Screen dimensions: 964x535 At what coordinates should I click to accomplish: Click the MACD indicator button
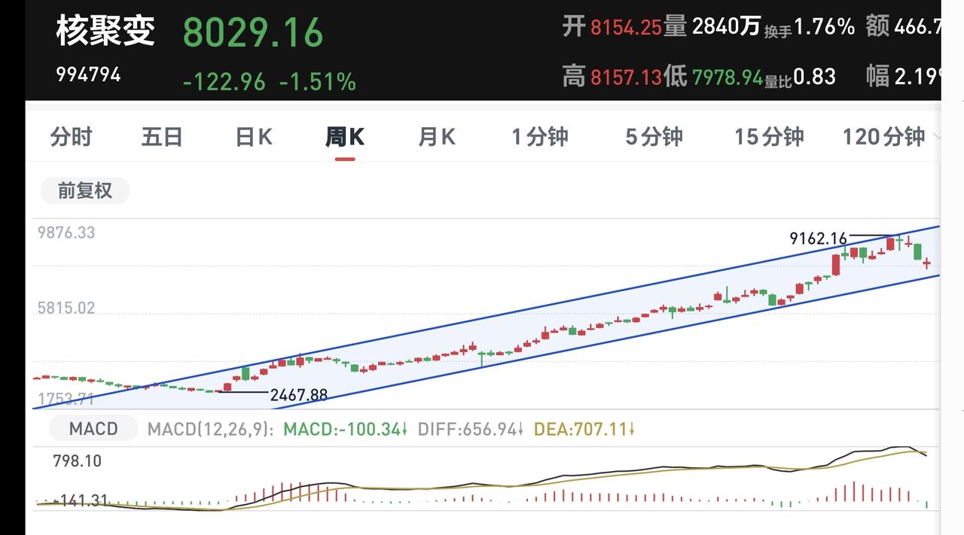pyautogui.click(x=93, y=429)
